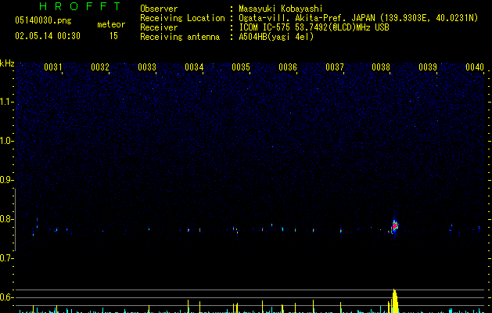Click the 0039 time marker
The height and width of the screenshot is (313, 492).
click(x=428, y=67)
